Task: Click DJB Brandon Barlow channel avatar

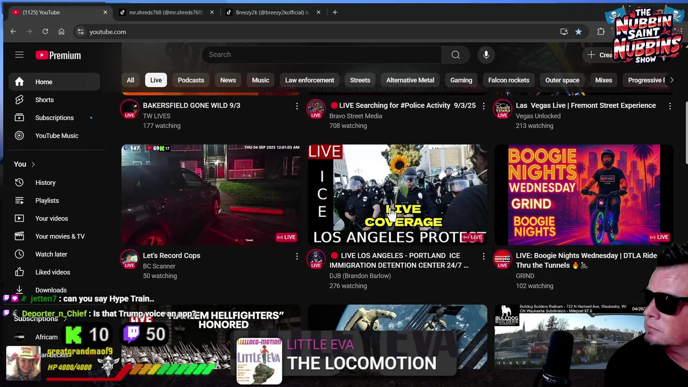Action: pos(316,259)
